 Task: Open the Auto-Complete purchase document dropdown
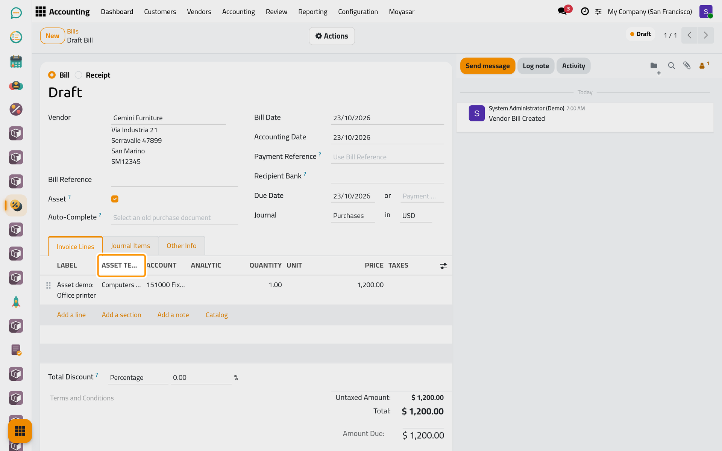pyautogui.click(x=174, y=218)
